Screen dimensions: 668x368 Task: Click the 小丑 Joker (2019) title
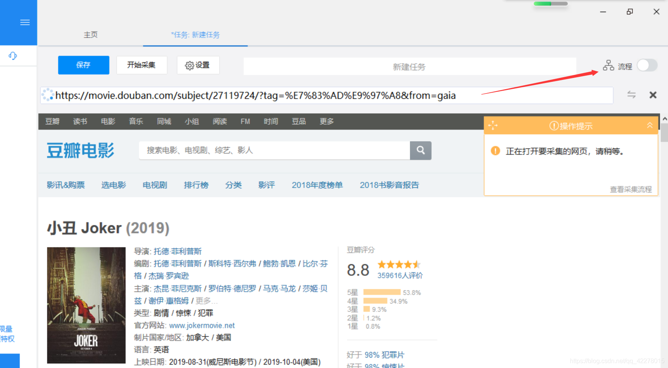108,228
